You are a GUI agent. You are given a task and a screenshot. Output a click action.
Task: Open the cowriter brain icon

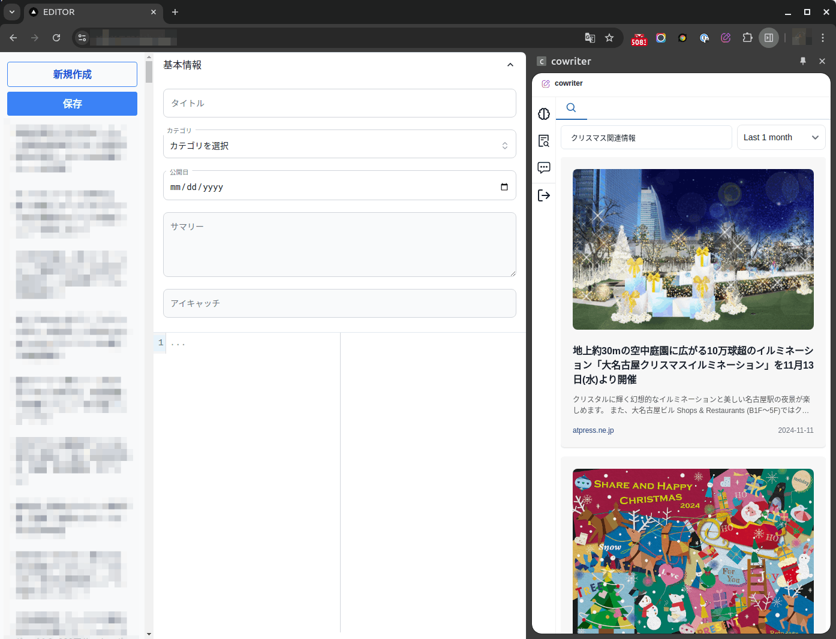[544, 114]
